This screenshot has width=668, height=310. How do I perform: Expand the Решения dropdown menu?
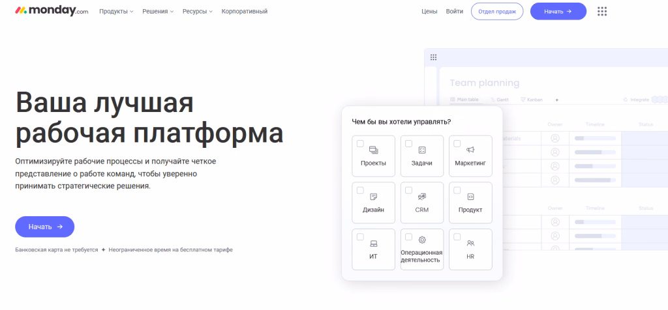[x=158, y=12]
